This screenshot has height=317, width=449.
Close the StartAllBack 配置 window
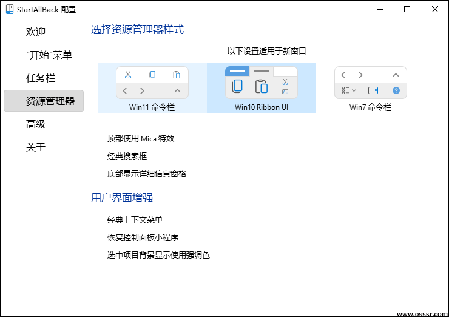(x=434, y=9)
